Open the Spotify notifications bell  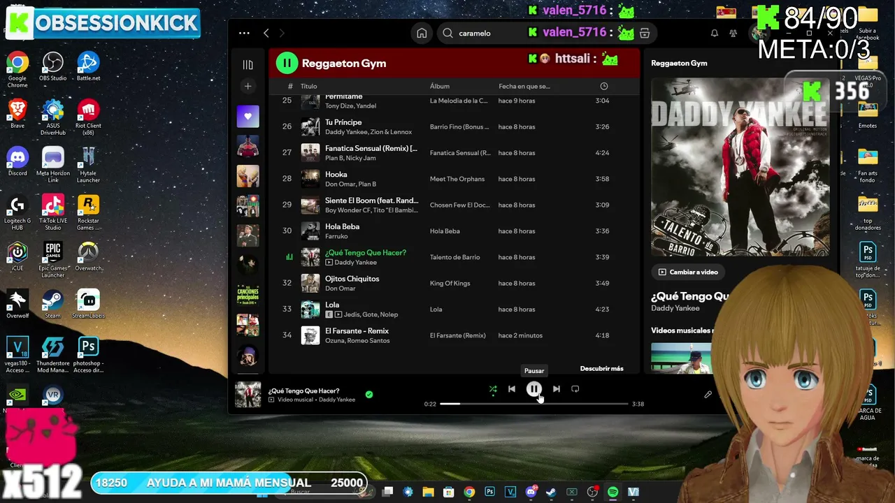[x=715, y=33]
